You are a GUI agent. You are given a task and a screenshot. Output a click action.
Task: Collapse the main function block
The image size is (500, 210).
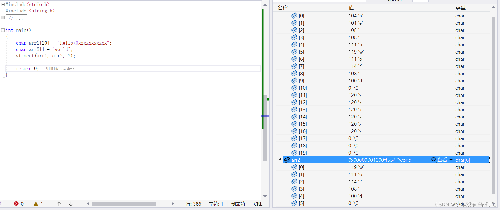pyautogui.click(x=3, y=30)
